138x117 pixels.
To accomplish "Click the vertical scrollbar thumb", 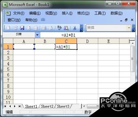I will point(132,59).
